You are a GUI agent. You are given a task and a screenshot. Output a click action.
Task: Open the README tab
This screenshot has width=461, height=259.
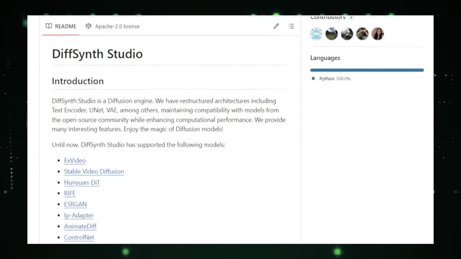pos(61,26)
